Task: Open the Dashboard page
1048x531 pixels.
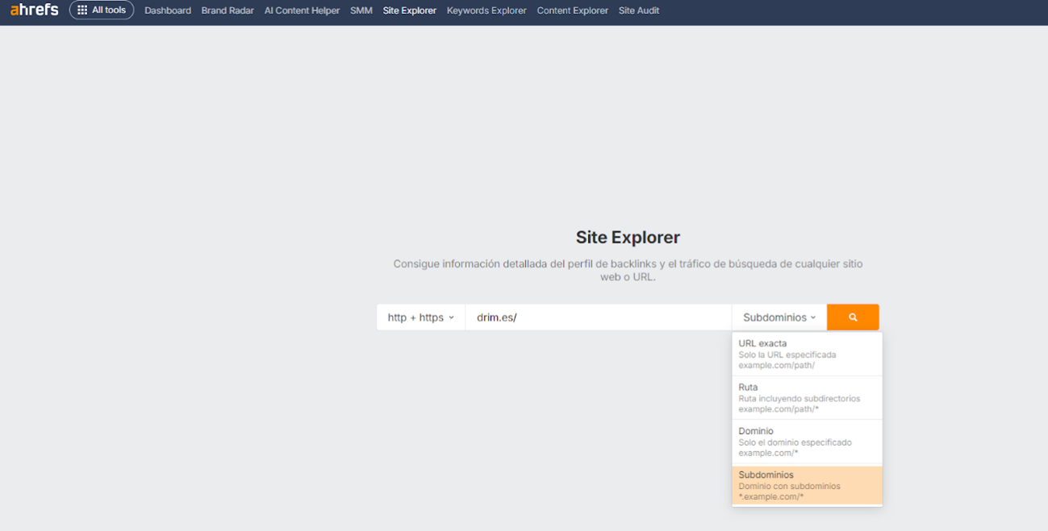Action: point(167,10)
